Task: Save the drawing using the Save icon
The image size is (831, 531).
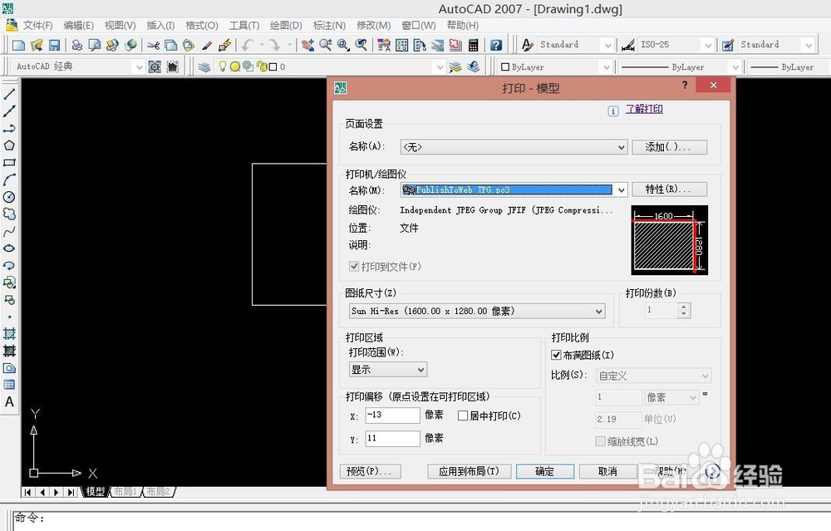Action: (54, 44)
